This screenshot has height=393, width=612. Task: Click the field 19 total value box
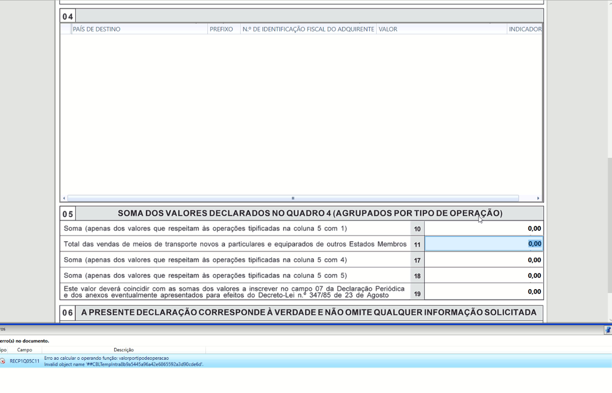point(484,292)
